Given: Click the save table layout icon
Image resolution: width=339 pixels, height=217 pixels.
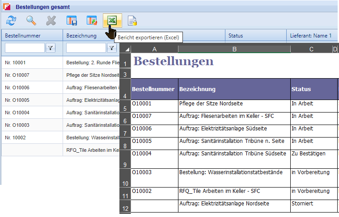Looking at the screenshot, I should 72,21.
